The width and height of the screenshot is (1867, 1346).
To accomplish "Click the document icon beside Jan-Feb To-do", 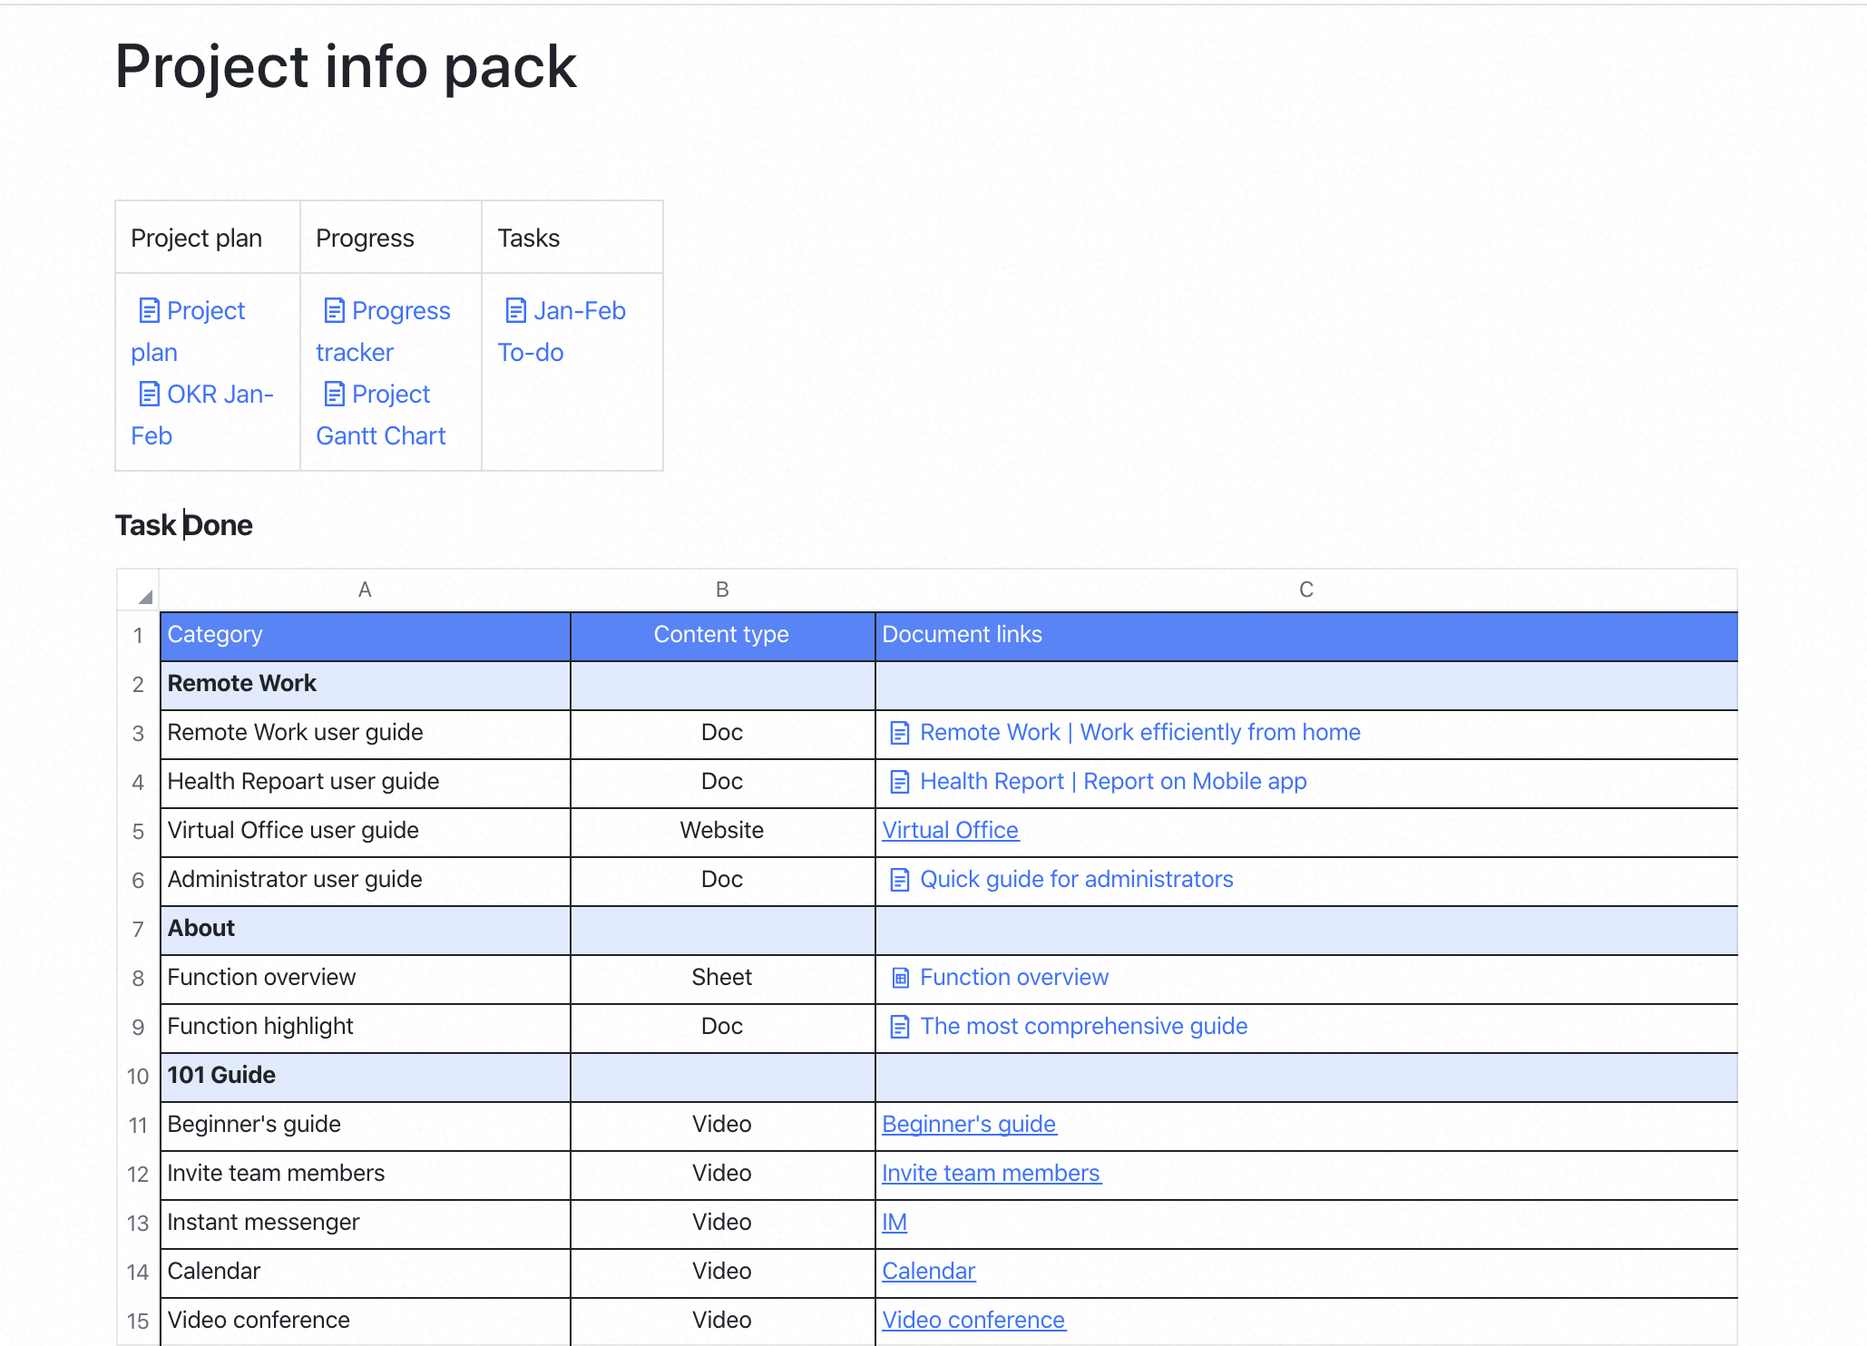I will point(515,309).
